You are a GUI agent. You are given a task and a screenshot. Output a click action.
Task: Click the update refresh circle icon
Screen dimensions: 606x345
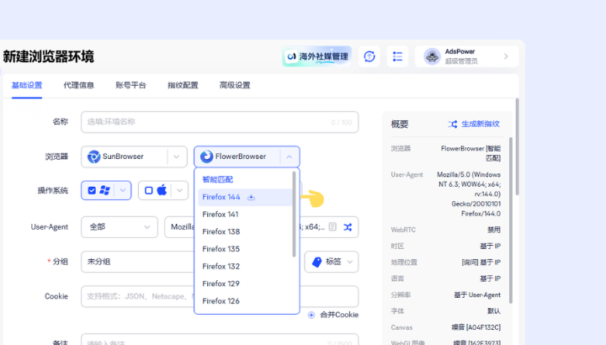[369, 56]
